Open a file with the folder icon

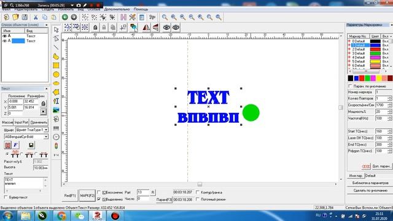[x=15, y=17]
